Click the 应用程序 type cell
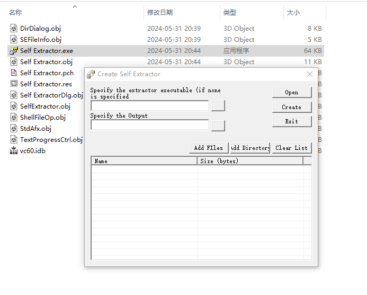This screenshot has width=367, height=295. [236, 51]
